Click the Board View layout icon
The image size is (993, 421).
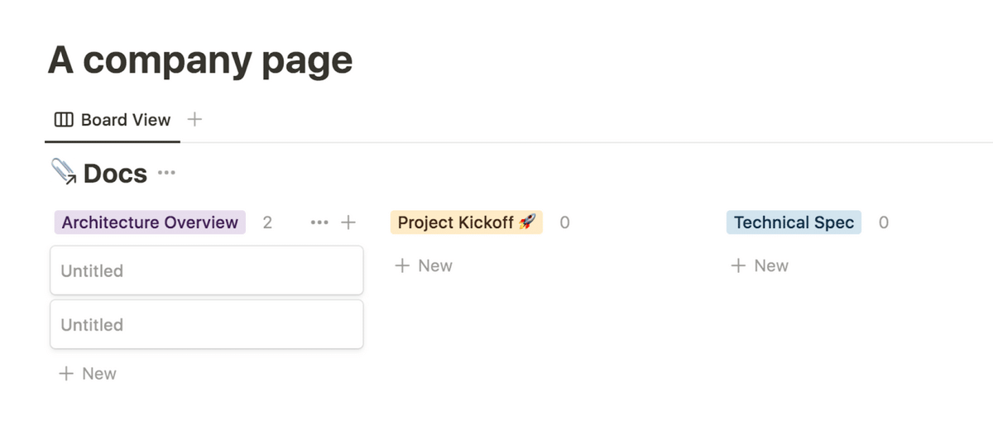(64, 120)
